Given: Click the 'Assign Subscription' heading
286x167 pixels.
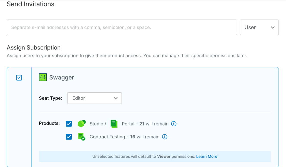Looking at the screenshot, I should (33, 48).
